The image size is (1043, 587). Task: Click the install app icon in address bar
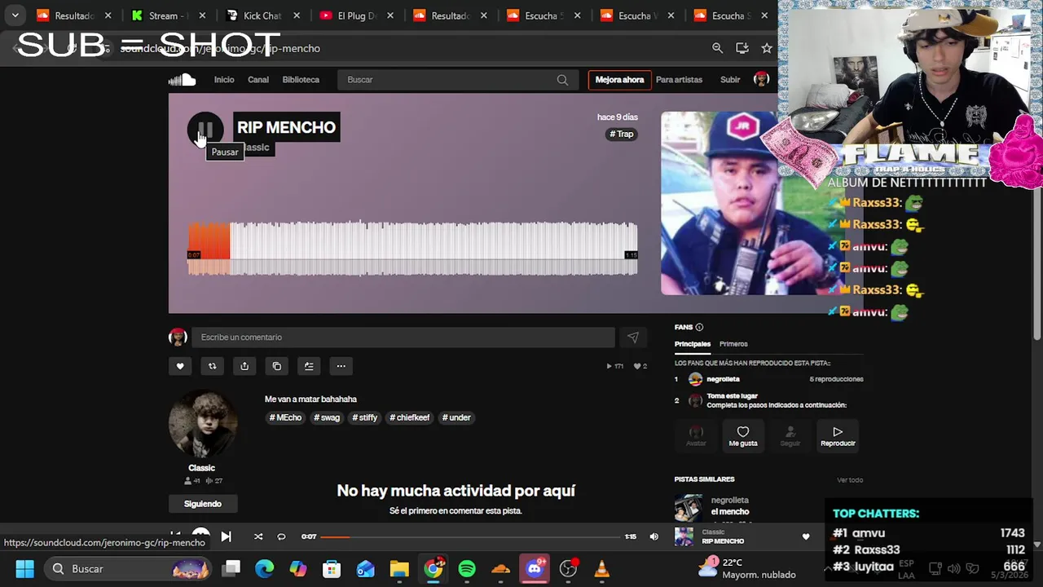pos(742,48)
